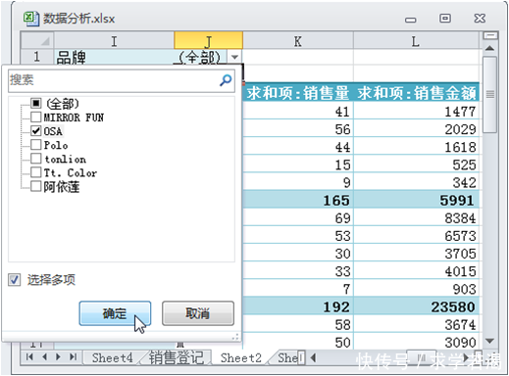Click the cell containing 3674
This screenshot has width=509, height=376.
click(x=417, y=324)
